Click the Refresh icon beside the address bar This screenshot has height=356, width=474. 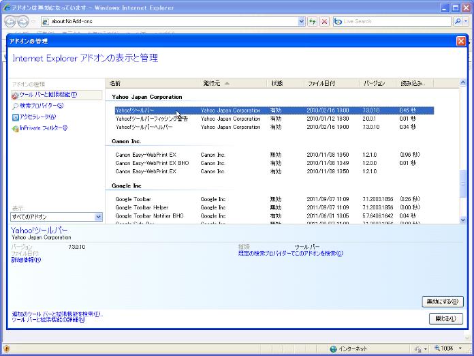(x=313, y=22)
